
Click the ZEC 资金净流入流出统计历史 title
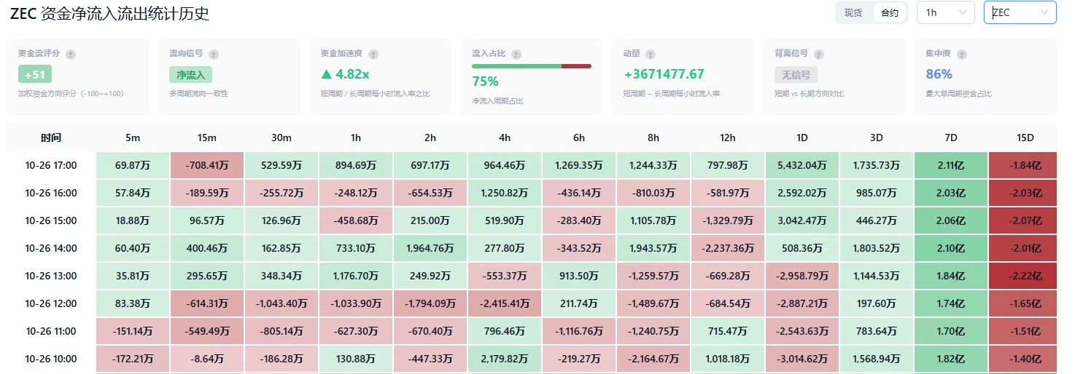coord(109,13)
